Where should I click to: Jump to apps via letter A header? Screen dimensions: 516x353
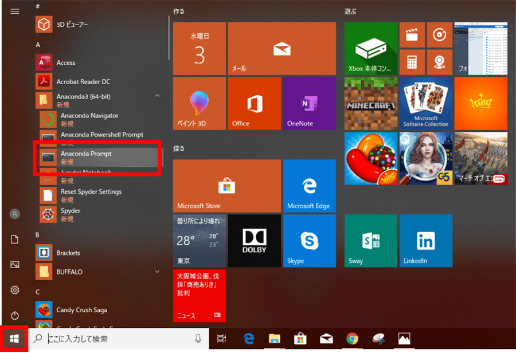click(x=38, y=45)
